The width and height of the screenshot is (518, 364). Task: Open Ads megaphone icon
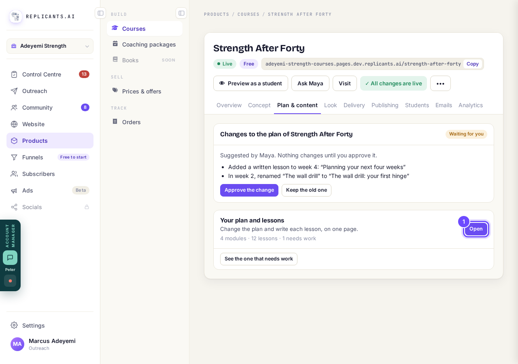pos(14,190)
